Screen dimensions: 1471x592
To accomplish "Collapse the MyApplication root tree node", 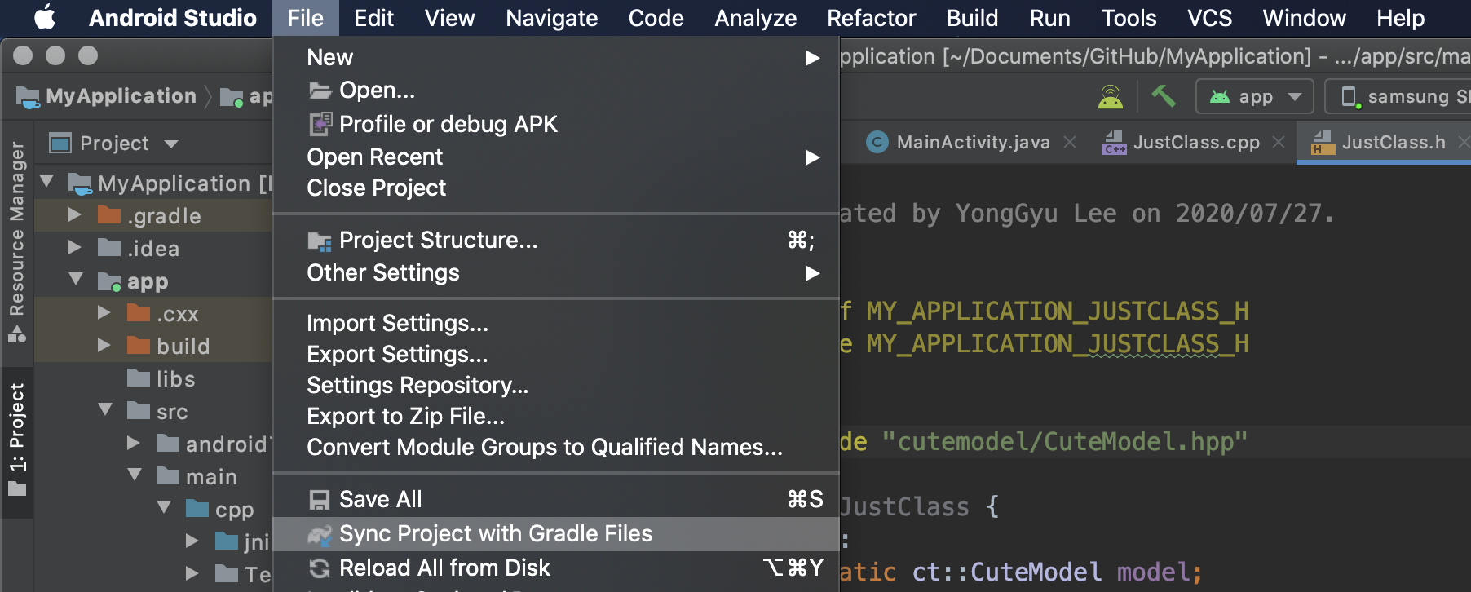I will (48, 182).
